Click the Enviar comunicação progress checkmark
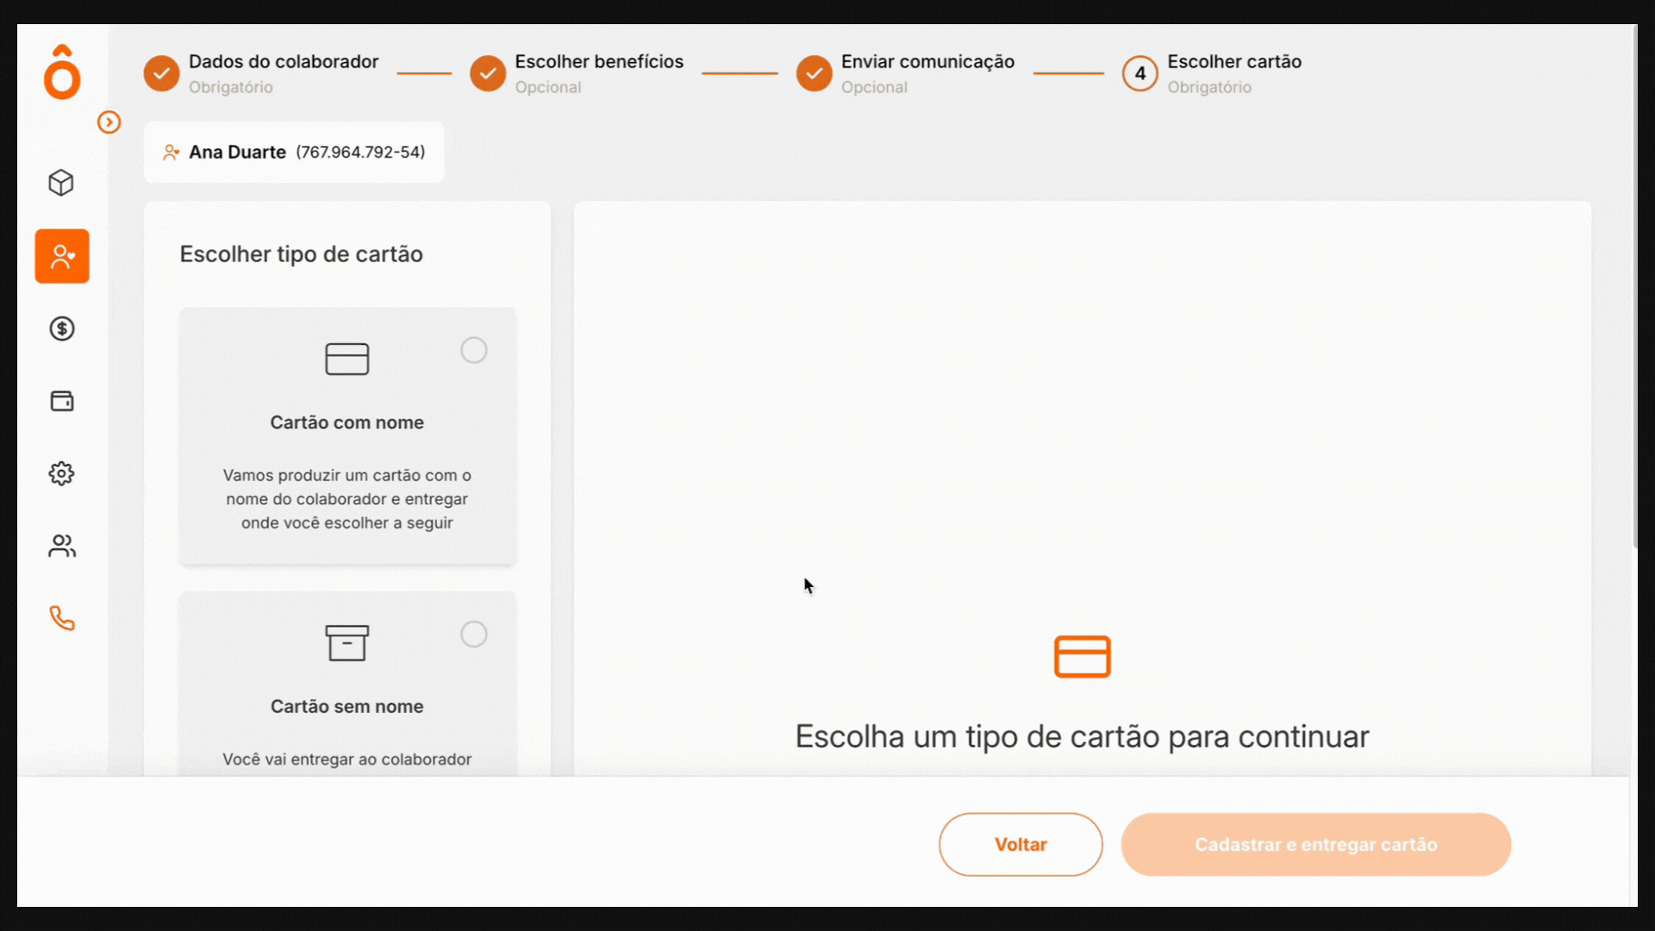This screenshot has width=1655, height=931. (814, 73)
